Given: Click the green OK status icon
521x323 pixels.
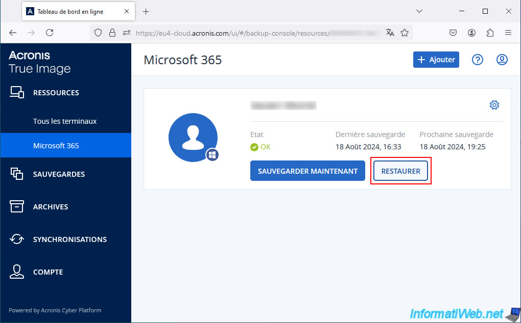Looking at the screenshot, I should point(254,147).
